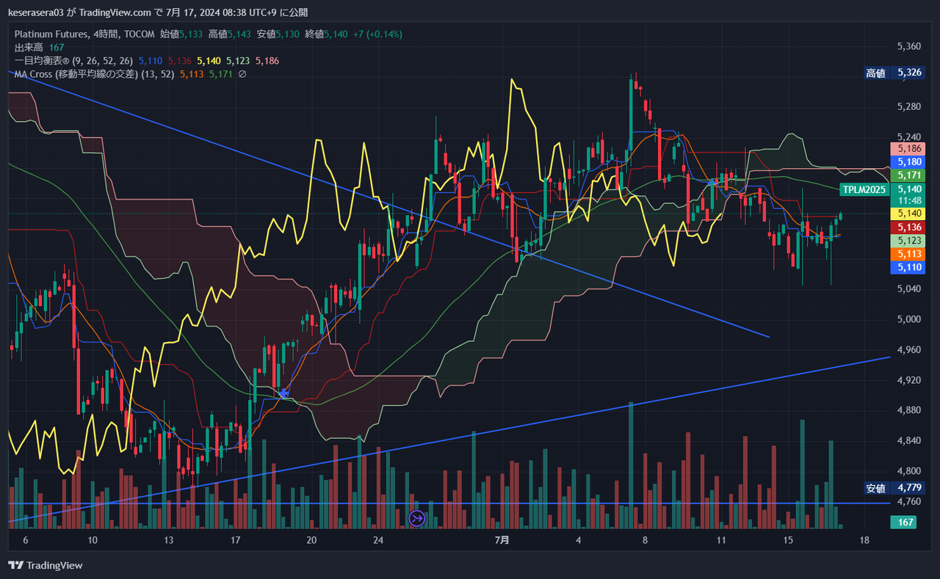Click the 始値 5,133 open value
The height and width of the screenshot is (579, 940).
[x=181, y=34]
